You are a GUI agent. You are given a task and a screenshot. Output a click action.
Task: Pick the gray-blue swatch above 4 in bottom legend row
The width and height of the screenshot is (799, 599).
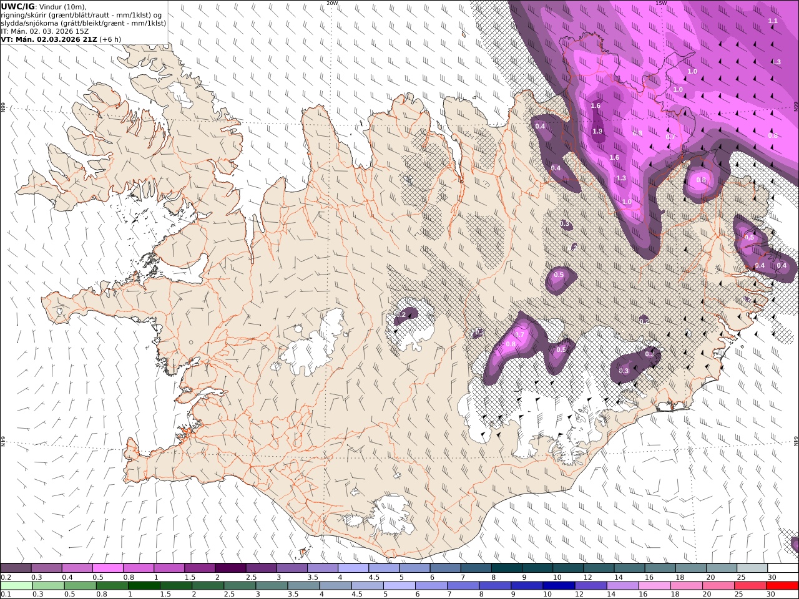(336, 585)
